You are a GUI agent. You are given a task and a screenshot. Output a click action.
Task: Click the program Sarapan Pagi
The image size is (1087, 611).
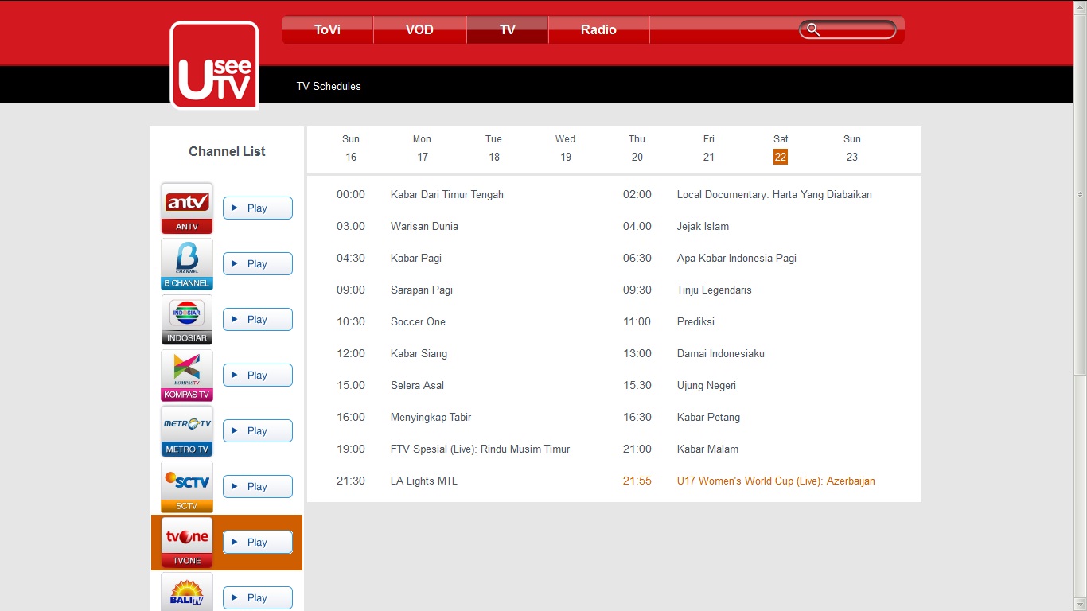point(422,290)
